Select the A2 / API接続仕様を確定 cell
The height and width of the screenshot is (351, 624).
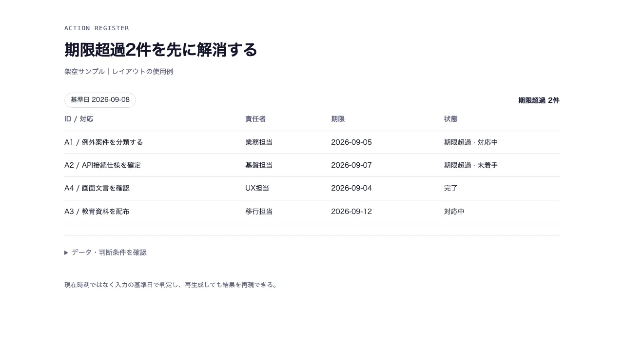(x=102, y=165)
